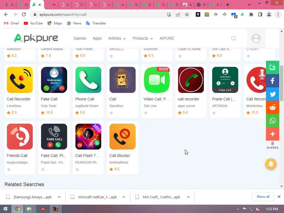Image resolution: width=284 pixels, height=213 pixels.
Task: Open the Fake Call Unknown Mobile icon
Action: coord(54,80)
